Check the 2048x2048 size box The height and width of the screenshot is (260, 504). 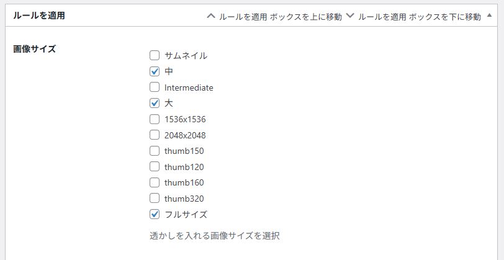pos(155,135)
